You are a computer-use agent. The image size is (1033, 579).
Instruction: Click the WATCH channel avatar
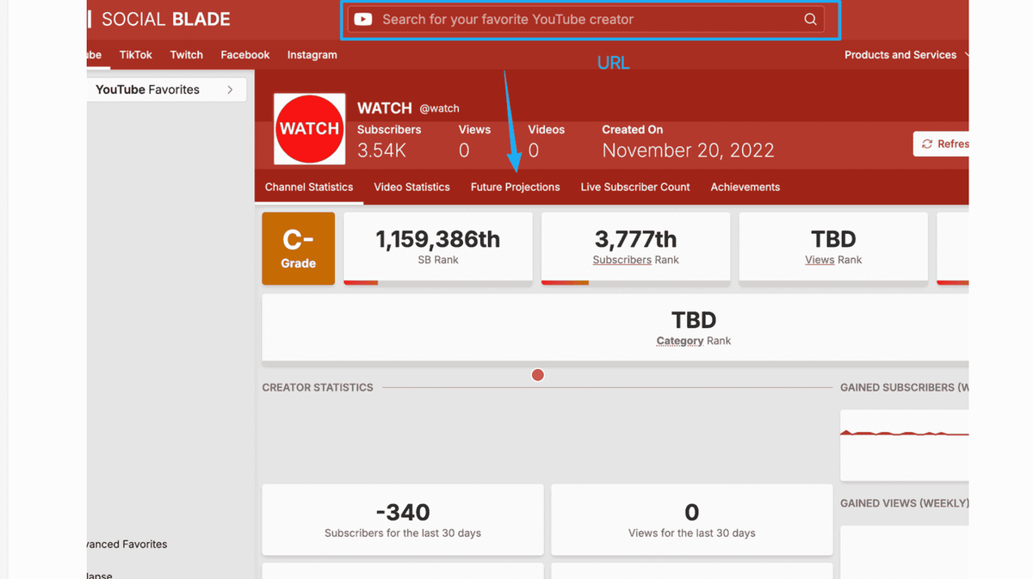coord(309,129)
